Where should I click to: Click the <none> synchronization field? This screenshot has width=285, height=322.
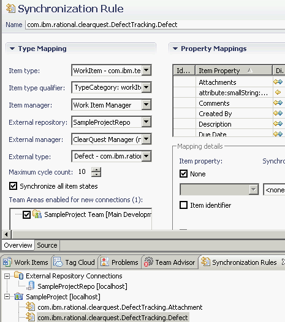274,189
